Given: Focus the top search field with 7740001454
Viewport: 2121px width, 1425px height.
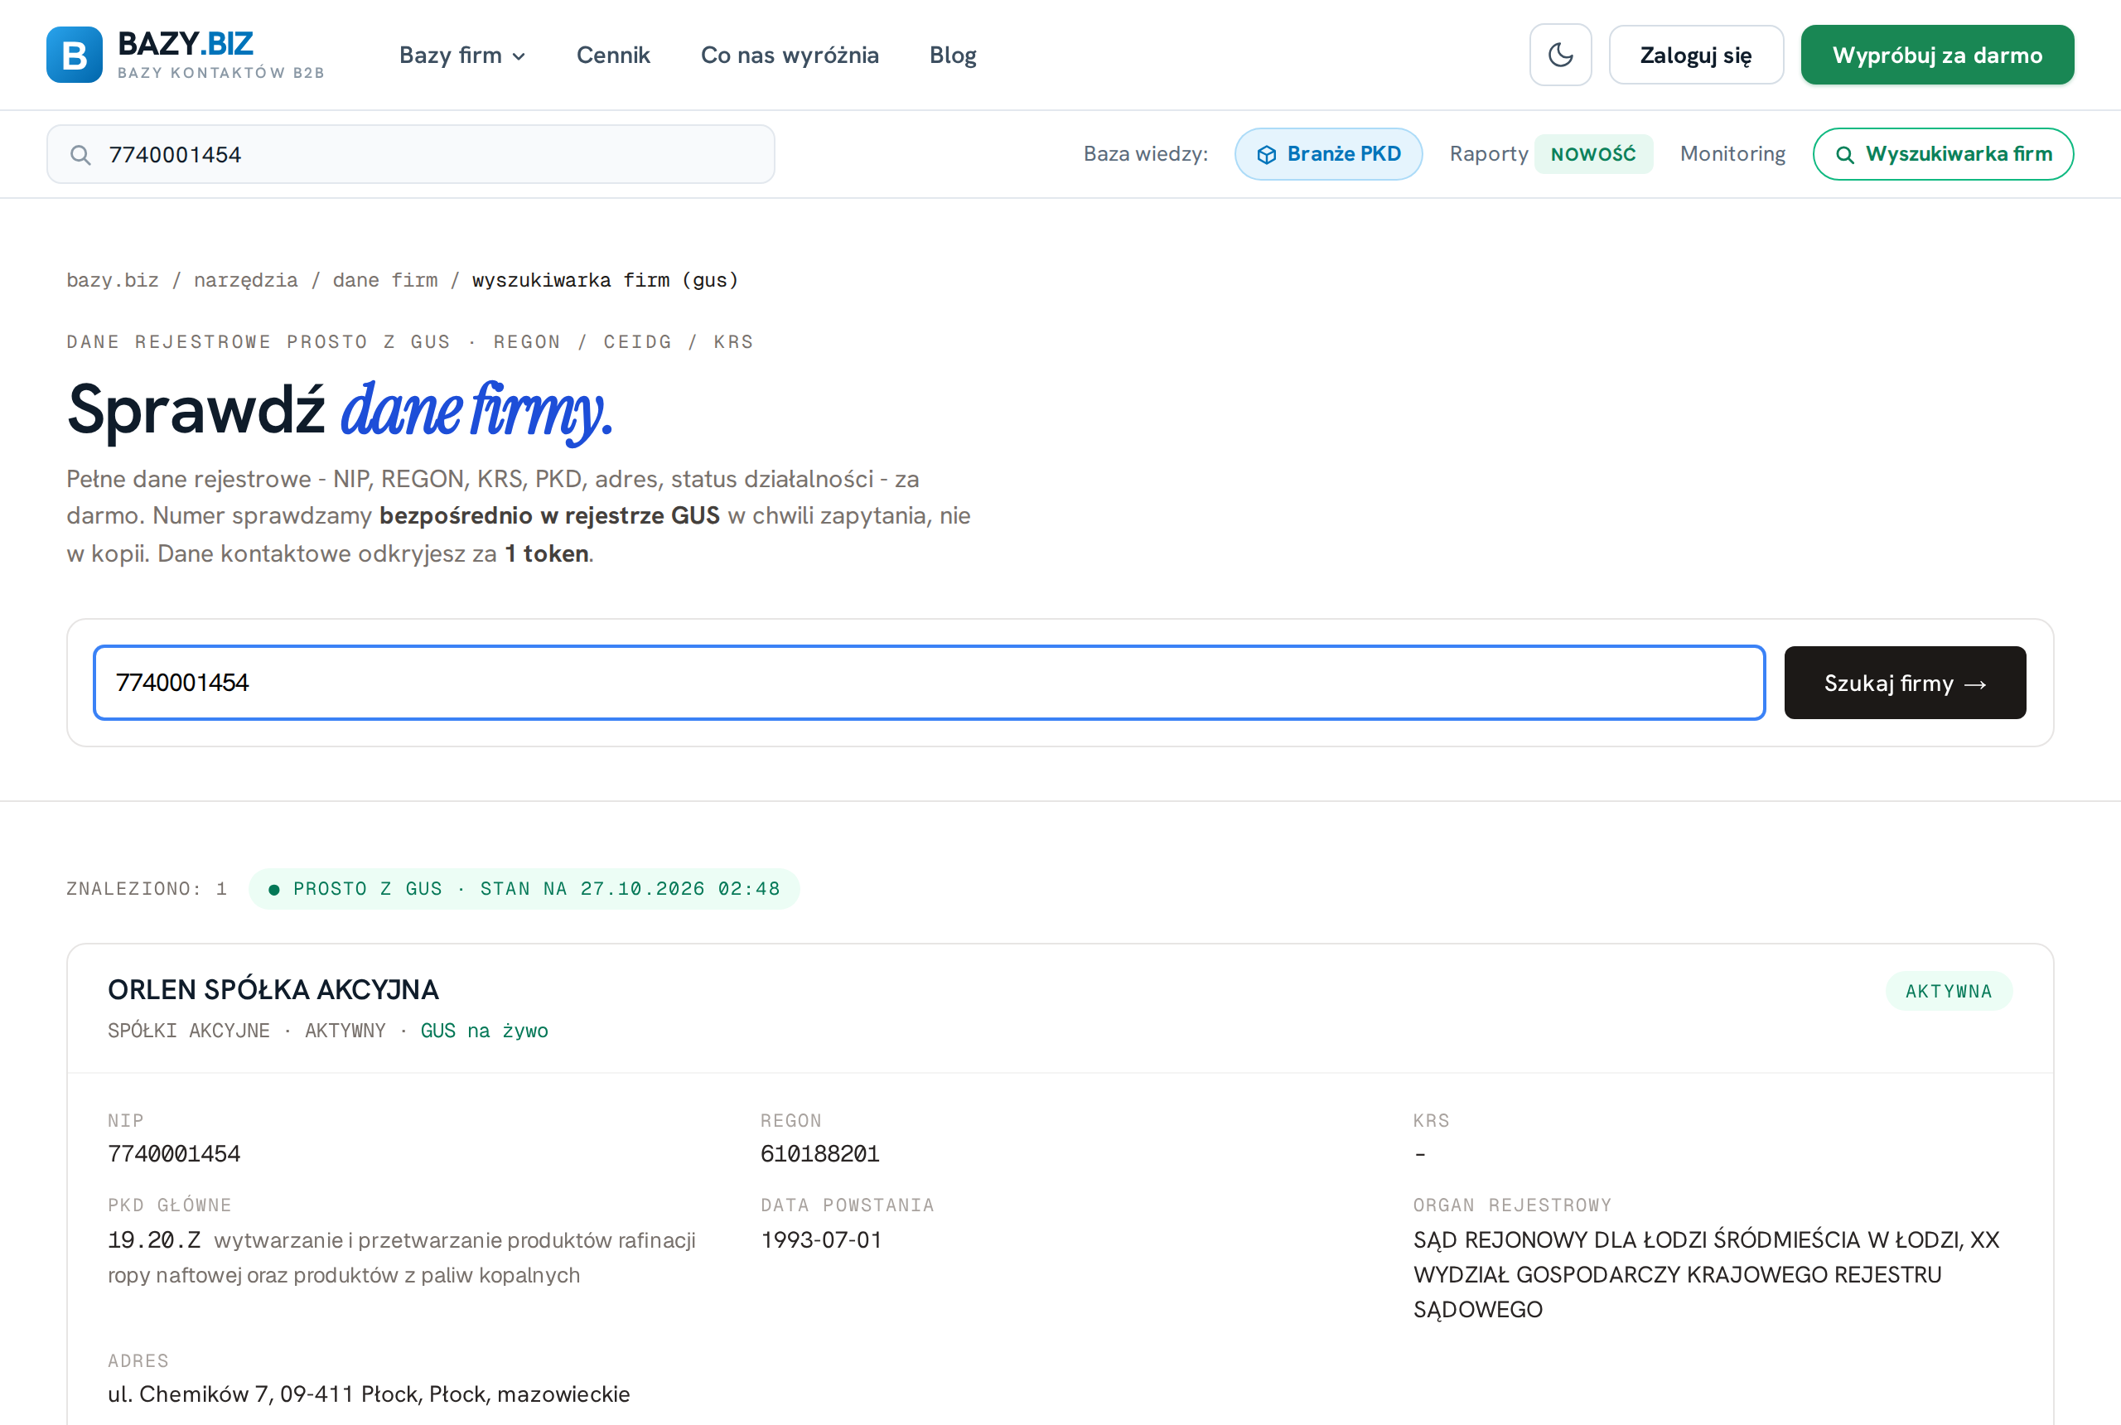Looking at the screenshot, I should coord(411,154).
